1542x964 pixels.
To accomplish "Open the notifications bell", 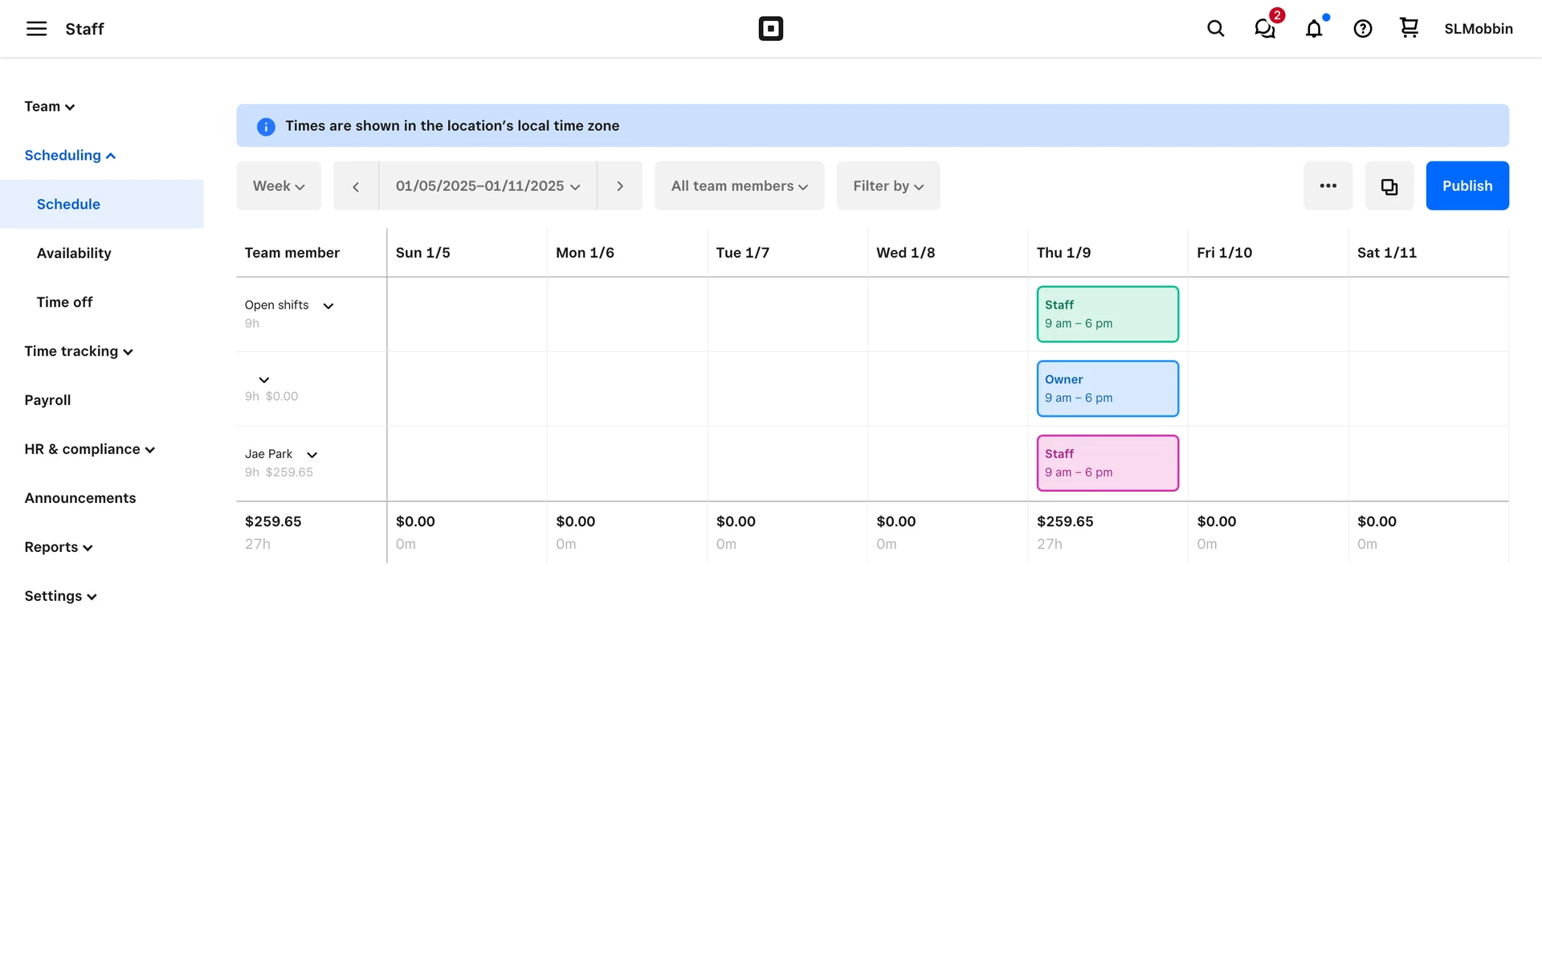I will click(1314, 29).
